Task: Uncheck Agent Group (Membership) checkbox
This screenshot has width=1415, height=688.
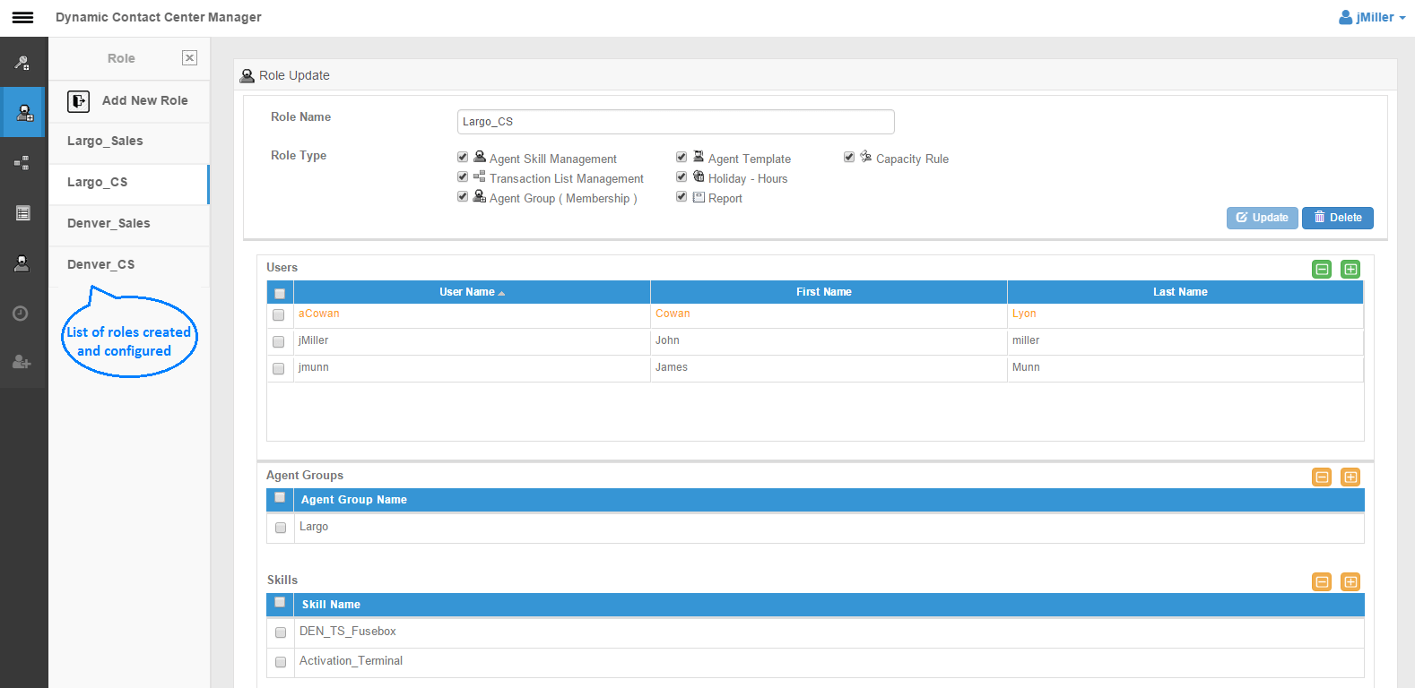Action: pyautogui.click(x=463, y=197)
